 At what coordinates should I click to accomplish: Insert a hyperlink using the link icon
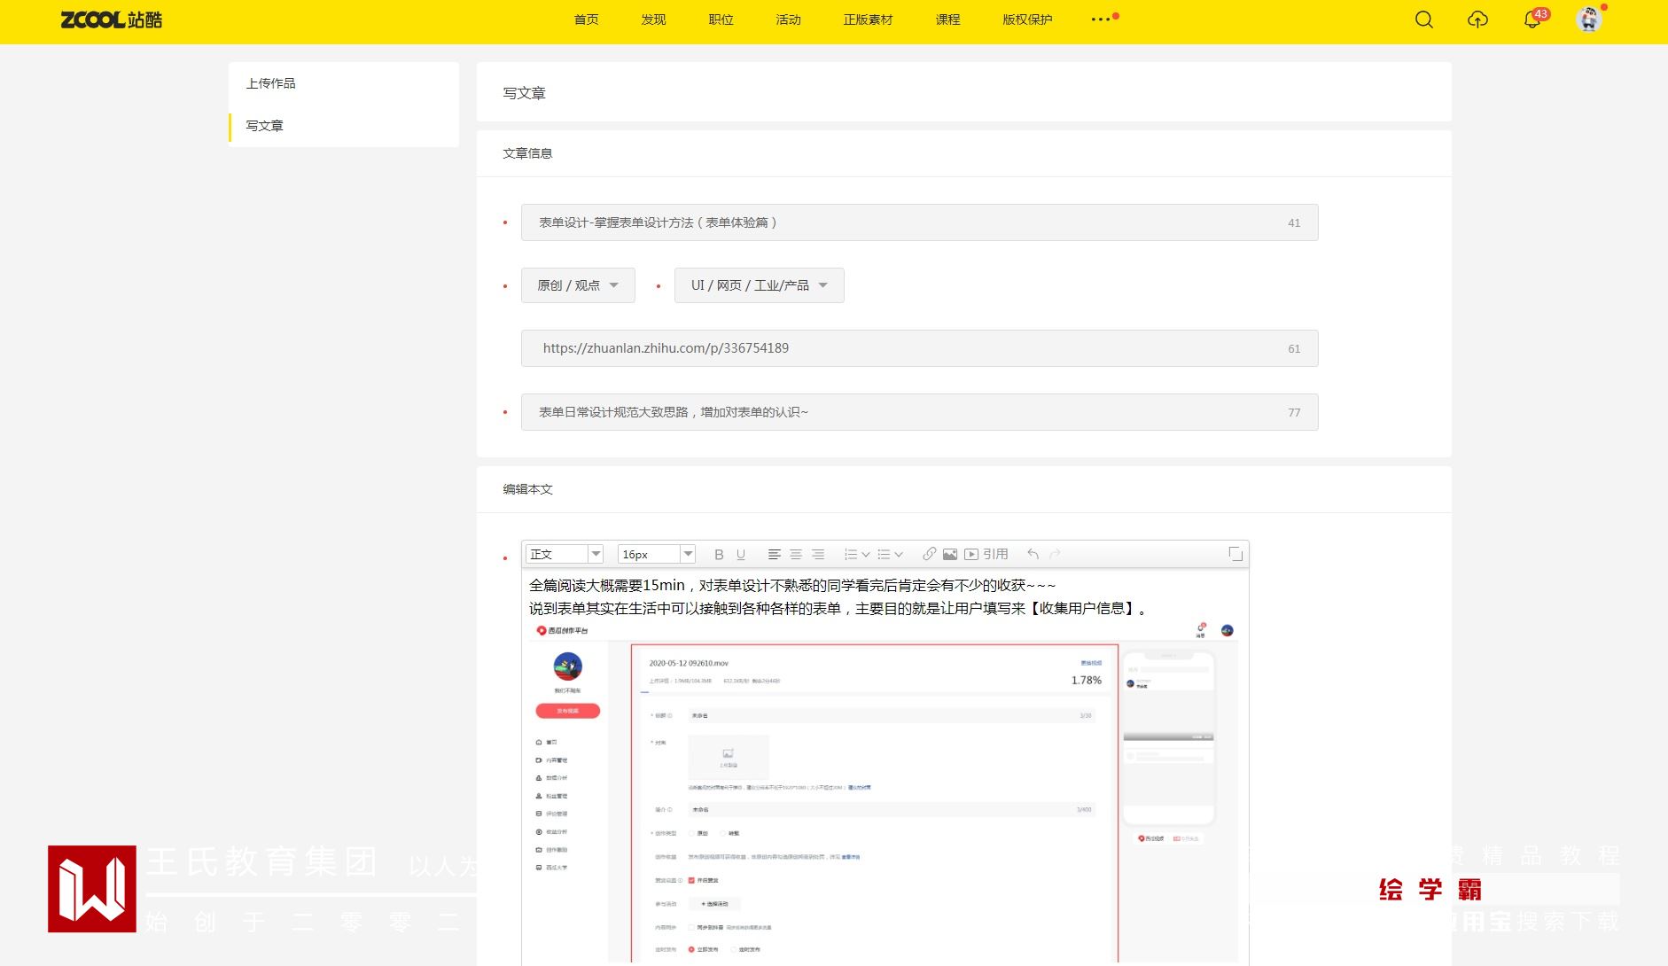pyautogui.click(x=929, y=555)
